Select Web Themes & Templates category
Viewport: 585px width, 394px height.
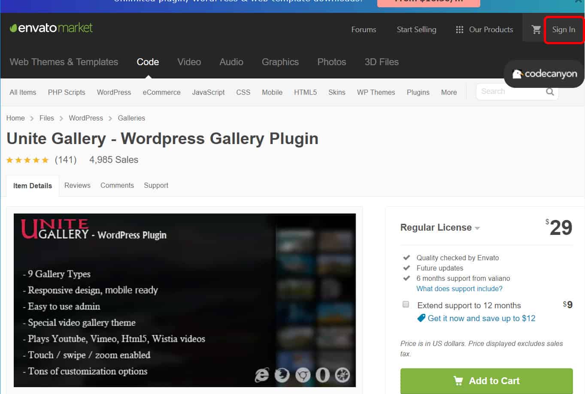click(x=64, y=62)
